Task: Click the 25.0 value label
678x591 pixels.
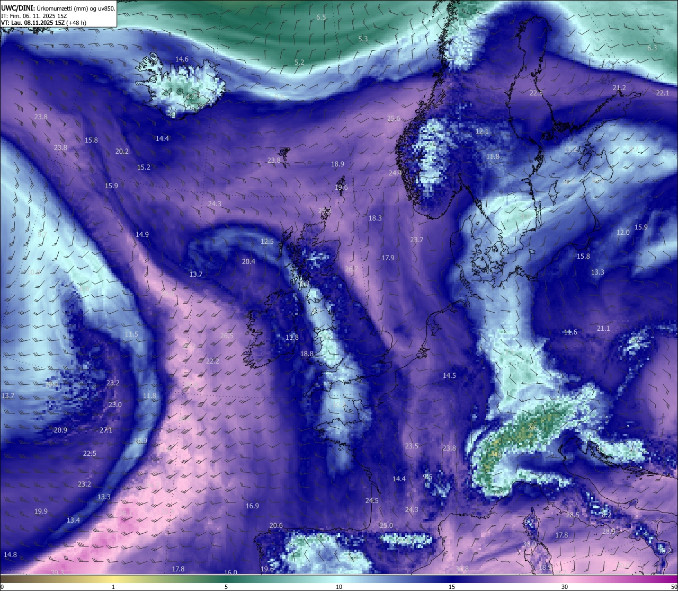Action: tap(386, 525)
